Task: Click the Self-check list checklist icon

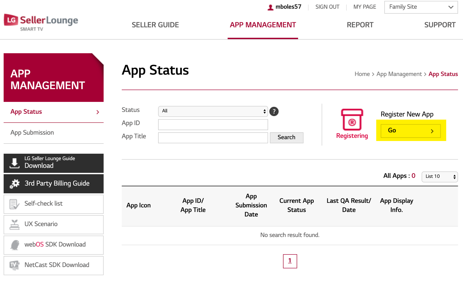Action: (x=14, y=204)
